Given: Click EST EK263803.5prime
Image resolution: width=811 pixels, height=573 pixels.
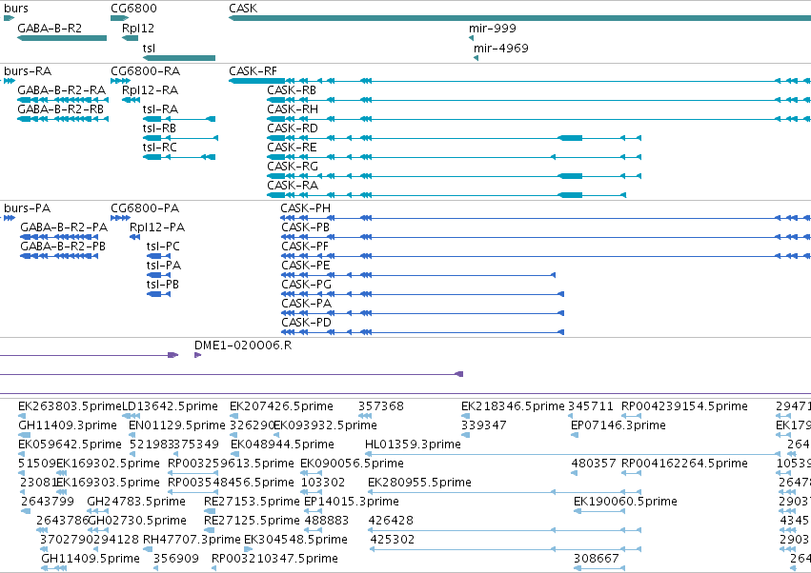Looking at the screenshot, I should pyautogui.click(x=70, y=406).
